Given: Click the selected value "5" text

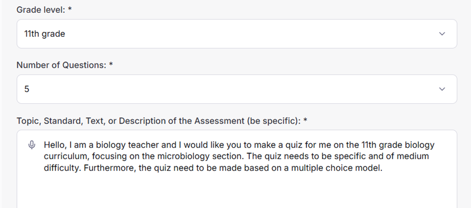Looking at the screenshot, I should [x=27, y=89].
